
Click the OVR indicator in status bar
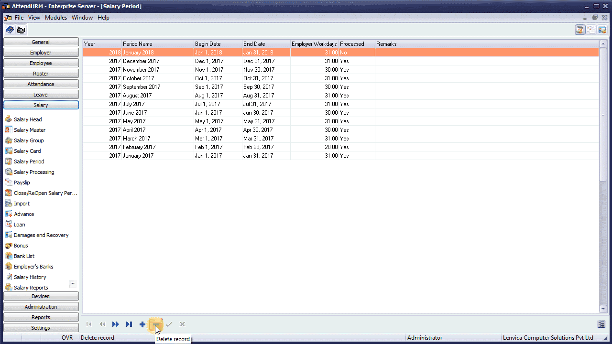pyautogui.click(x=67, y=338)
